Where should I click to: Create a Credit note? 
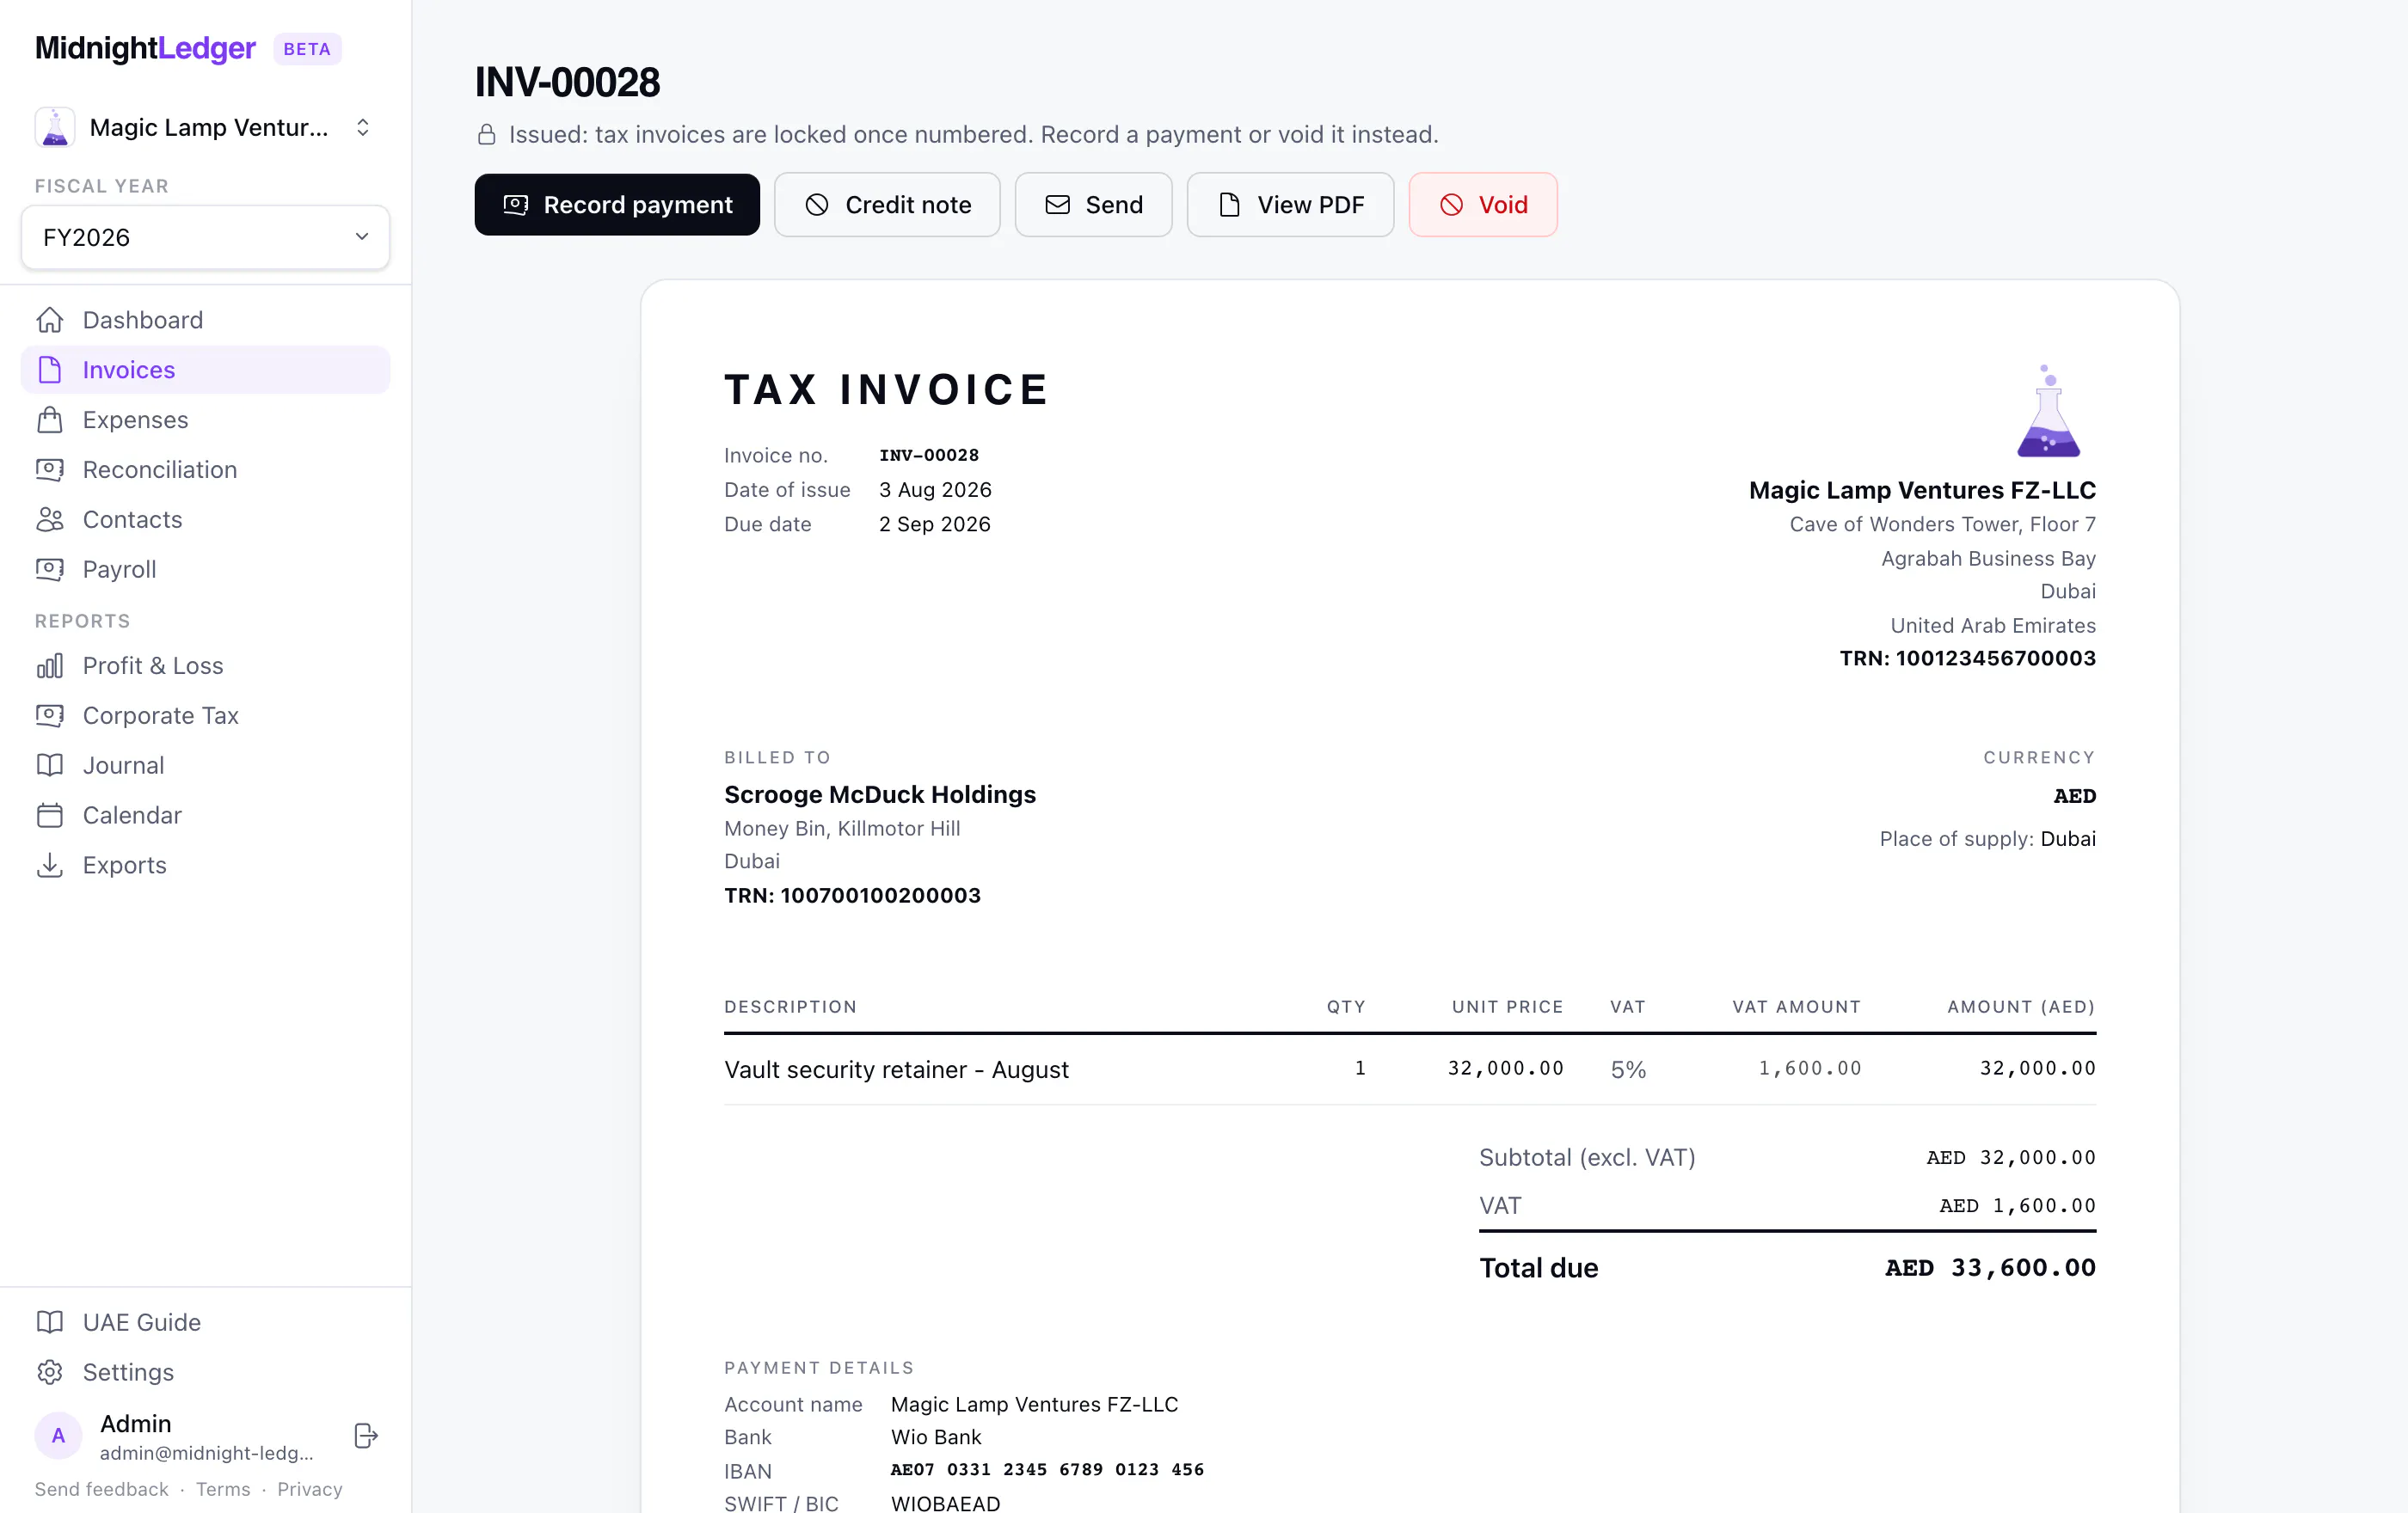[x=887, y=205]
